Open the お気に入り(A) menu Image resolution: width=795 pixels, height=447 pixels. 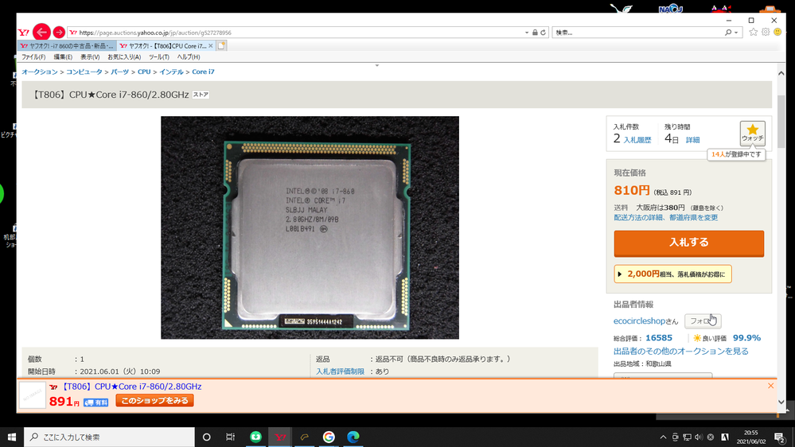point(124,56)
